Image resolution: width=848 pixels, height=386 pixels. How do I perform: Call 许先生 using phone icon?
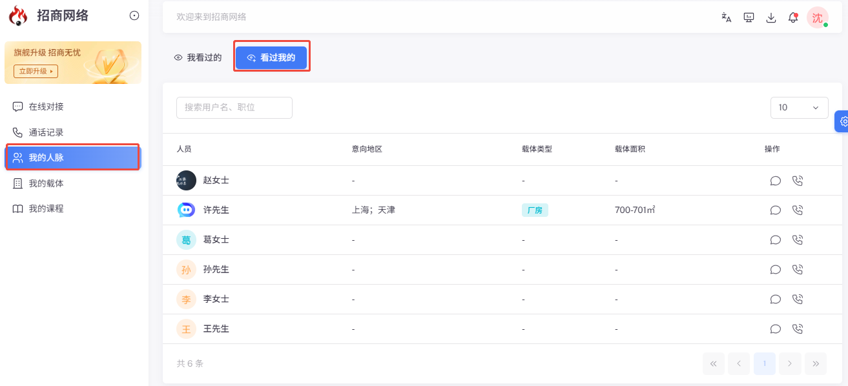[798, 210]
